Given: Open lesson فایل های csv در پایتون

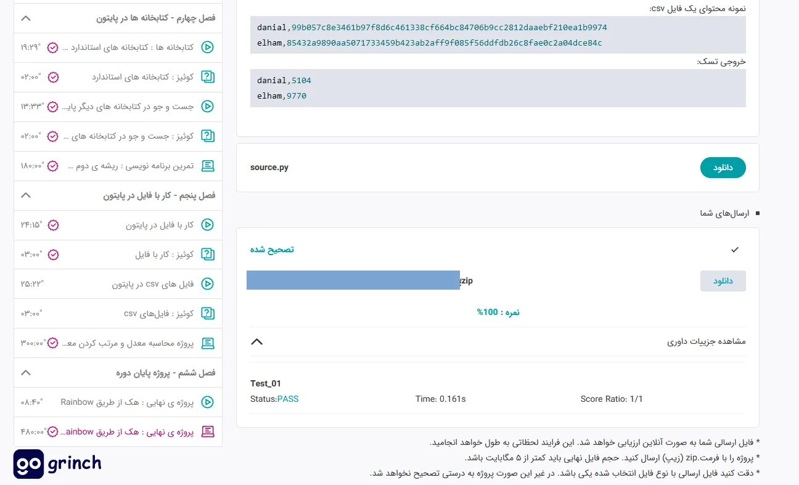Looking at the screenshot, I should point(153,284).
